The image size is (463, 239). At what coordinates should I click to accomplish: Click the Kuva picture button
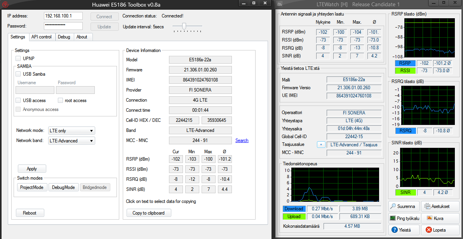440,218
